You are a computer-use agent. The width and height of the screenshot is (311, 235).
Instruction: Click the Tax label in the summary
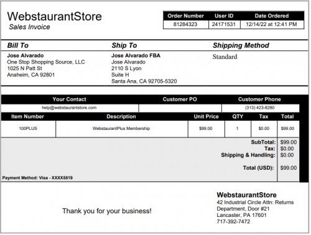(x=270, y=149)
